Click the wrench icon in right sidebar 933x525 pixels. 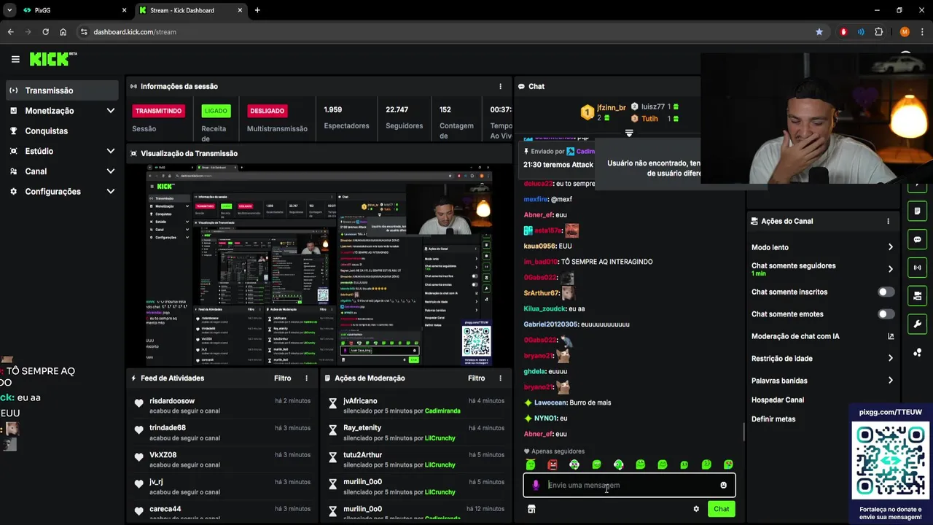(917, 324)
